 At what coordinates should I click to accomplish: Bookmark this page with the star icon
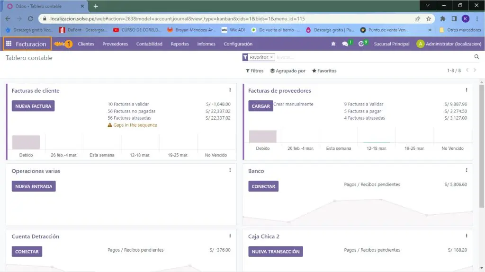[428, 19]
